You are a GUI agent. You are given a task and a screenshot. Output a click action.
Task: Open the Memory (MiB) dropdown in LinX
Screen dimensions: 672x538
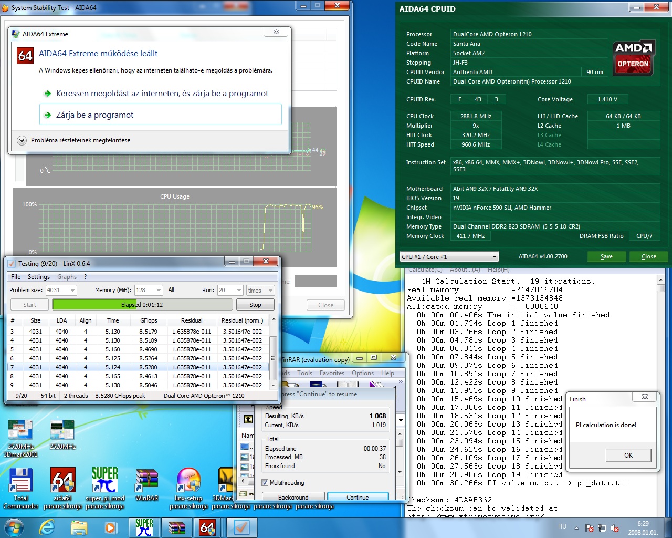[x=148, y=290]
